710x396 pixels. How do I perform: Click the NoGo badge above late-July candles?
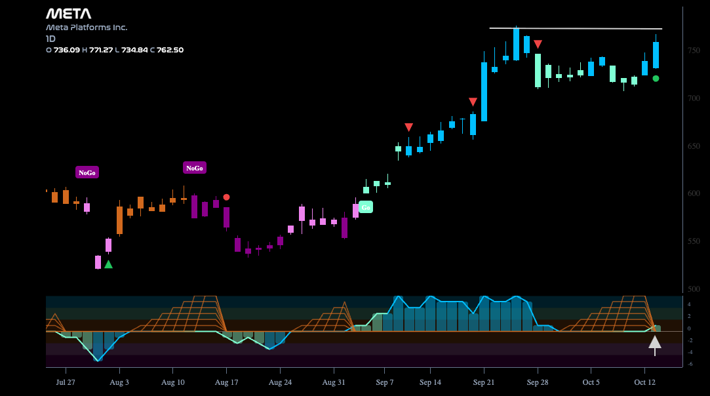(x=87, y=172)
